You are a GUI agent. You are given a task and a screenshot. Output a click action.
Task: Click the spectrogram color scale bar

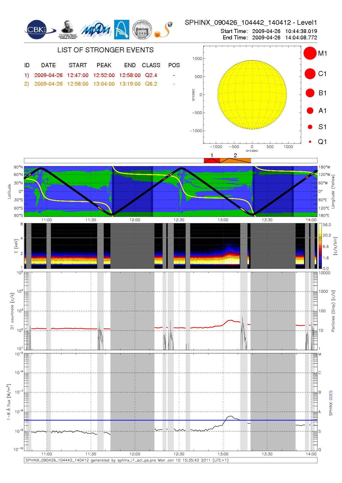pyautogui.click(x=320, y=246)
